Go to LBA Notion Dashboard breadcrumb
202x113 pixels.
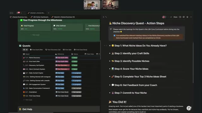pyautogui.click(x=40, y=17)
